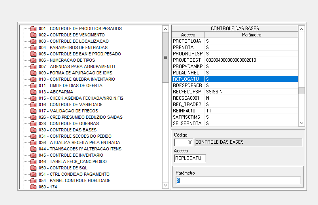The width and height of the screenshot is (318, 205).
Task: Click the tree list scrollbar thumb
Action: [165, 57]
